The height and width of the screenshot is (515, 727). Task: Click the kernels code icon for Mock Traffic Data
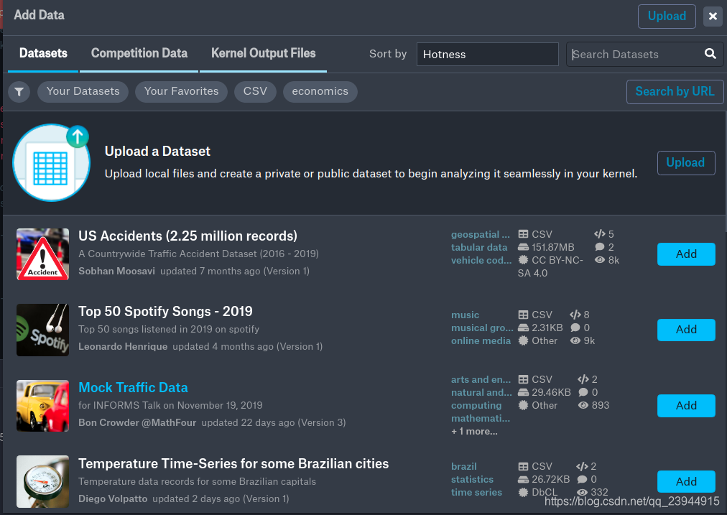pyautogui.click(x=583, y=379)
